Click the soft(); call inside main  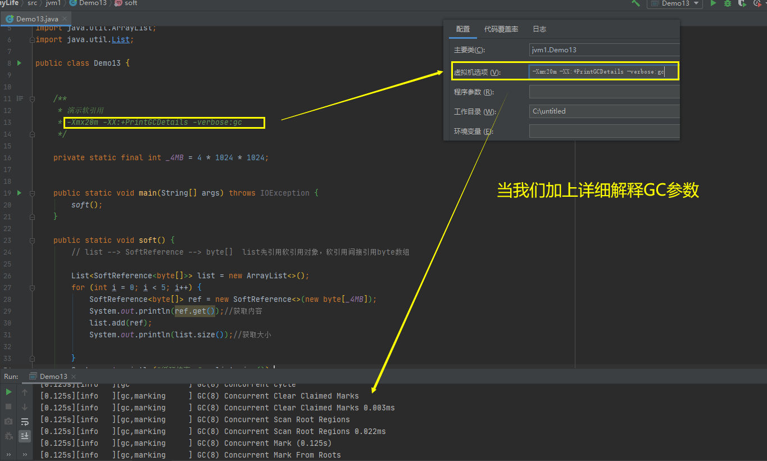pos(87,205)
